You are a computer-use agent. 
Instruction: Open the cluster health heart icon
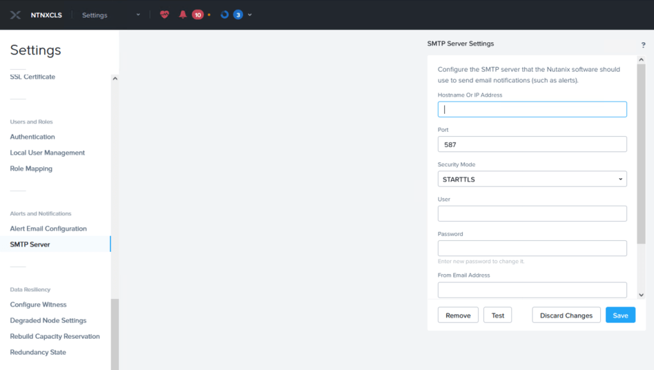click(x=164, y=15)
